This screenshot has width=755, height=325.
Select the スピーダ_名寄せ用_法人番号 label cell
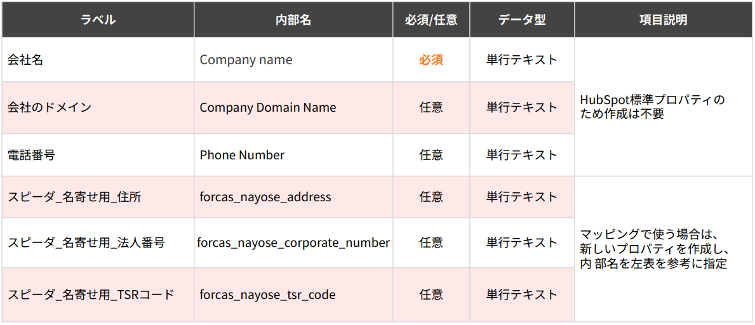(x=86, y=242)
